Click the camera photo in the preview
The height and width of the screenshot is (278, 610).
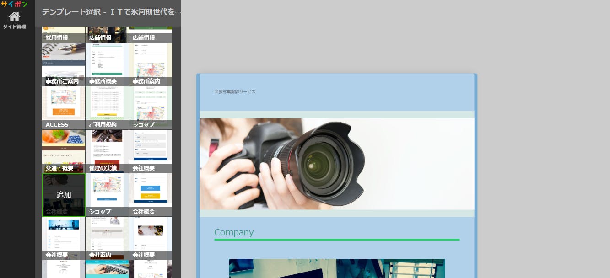coord(337,164)
